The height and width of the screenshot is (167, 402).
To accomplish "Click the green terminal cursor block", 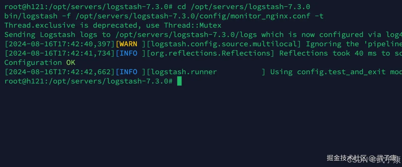I will tap(179, 81).
